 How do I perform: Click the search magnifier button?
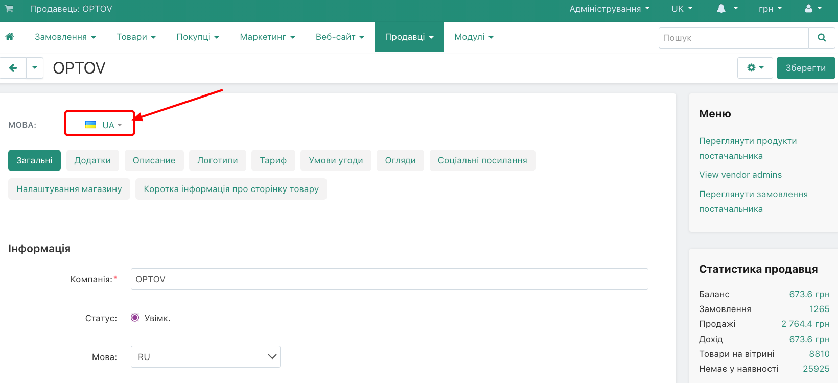pos(822,38)
